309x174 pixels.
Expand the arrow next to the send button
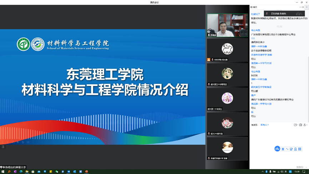click(x=306, y=167)
